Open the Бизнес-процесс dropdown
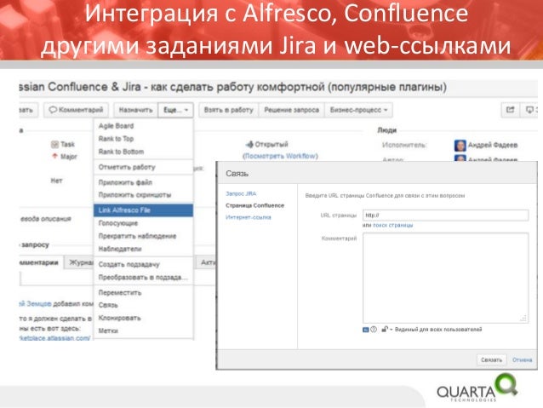The image size is (543, 408). [358, 110]
